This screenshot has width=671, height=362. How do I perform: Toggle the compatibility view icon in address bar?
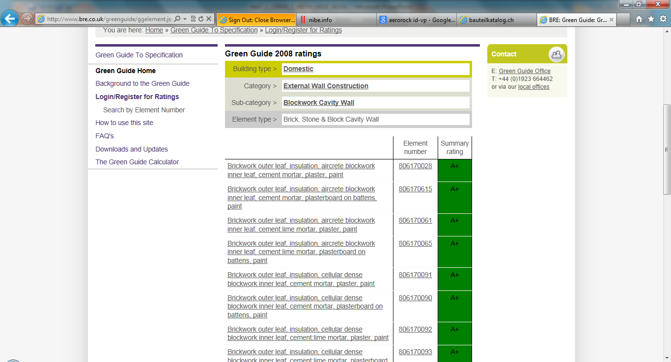[x=193, y=19]
